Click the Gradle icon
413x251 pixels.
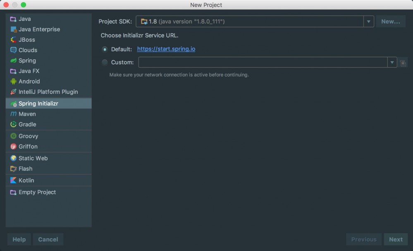(x=13, y=124)
